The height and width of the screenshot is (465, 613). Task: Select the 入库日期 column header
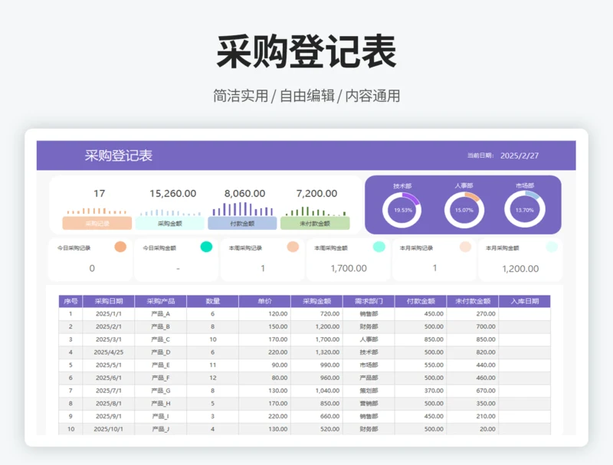[x=525, y=301]
